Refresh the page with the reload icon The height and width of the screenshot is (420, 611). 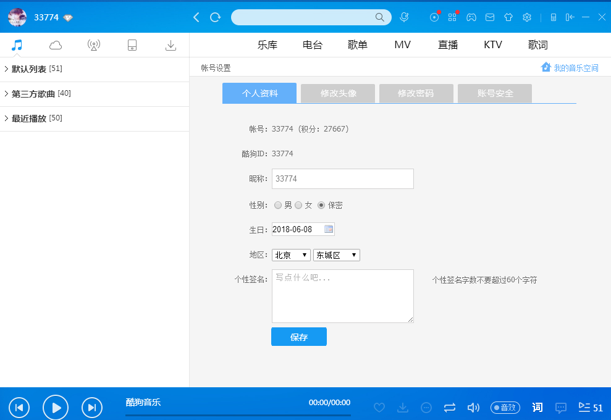point(215,17)
